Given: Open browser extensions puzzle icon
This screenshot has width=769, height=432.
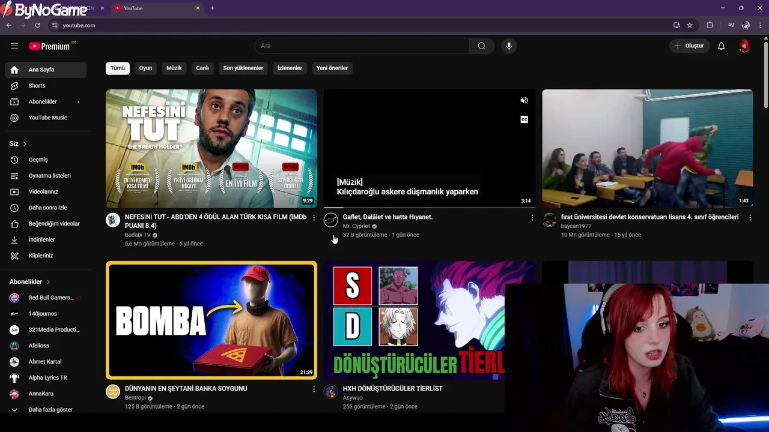Looking at the screenshot, I should click(x=710, y=25).
